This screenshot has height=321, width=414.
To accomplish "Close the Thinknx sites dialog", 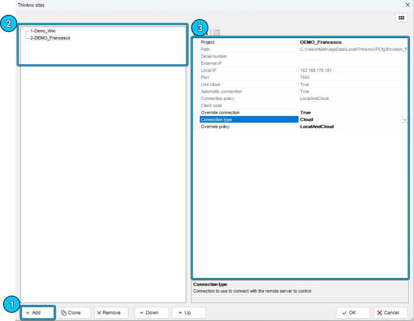I will (407, 5).
